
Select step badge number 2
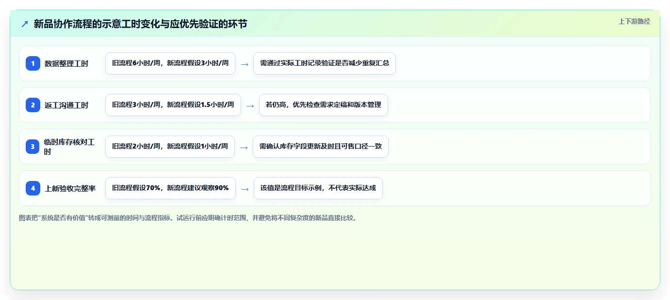pos(33,105)
